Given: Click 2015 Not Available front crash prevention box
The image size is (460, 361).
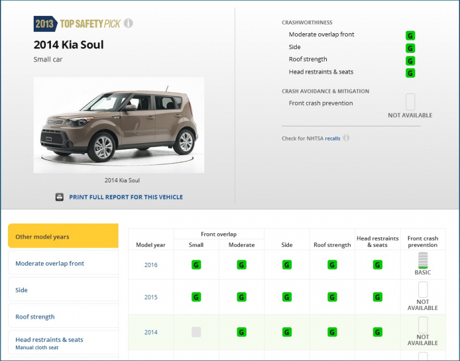Looking at the screenshot, I should click(423, 290).
